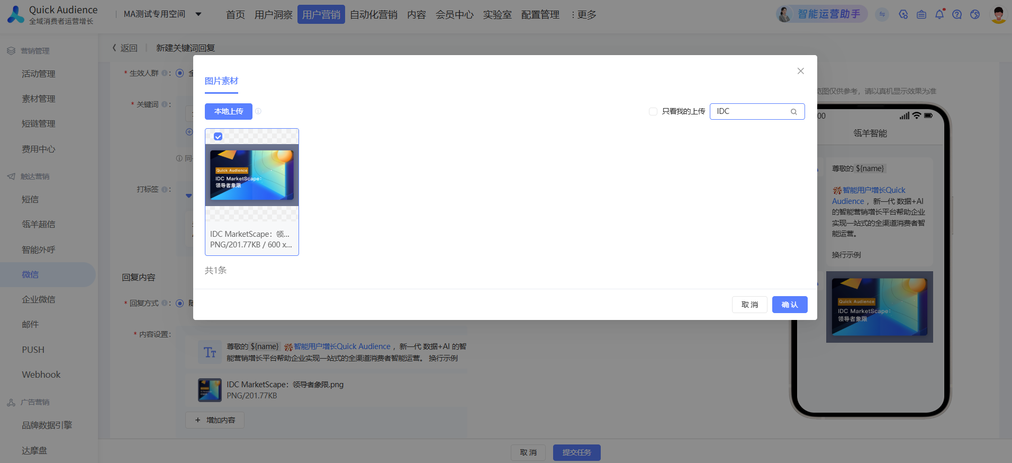Click the help question mark icon

[957, 14]
